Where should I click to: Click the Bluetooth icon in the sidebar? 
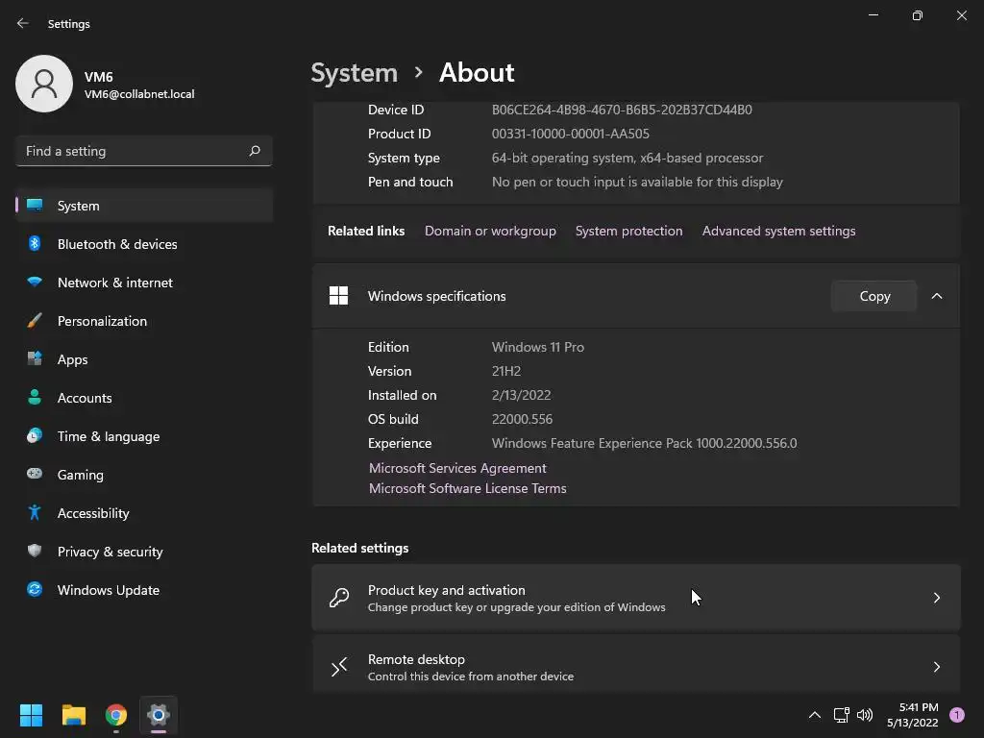[36, 243]
